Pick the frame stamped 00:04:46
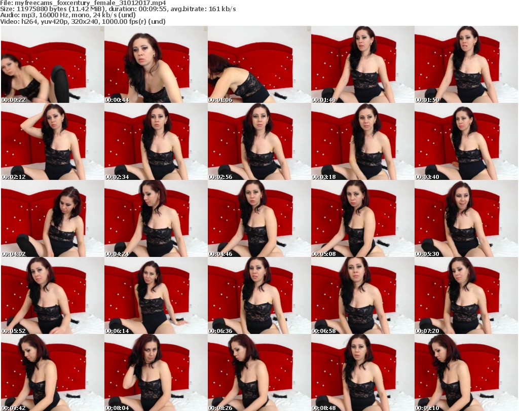This screenshot has height=411, width=519. [259, 218]
